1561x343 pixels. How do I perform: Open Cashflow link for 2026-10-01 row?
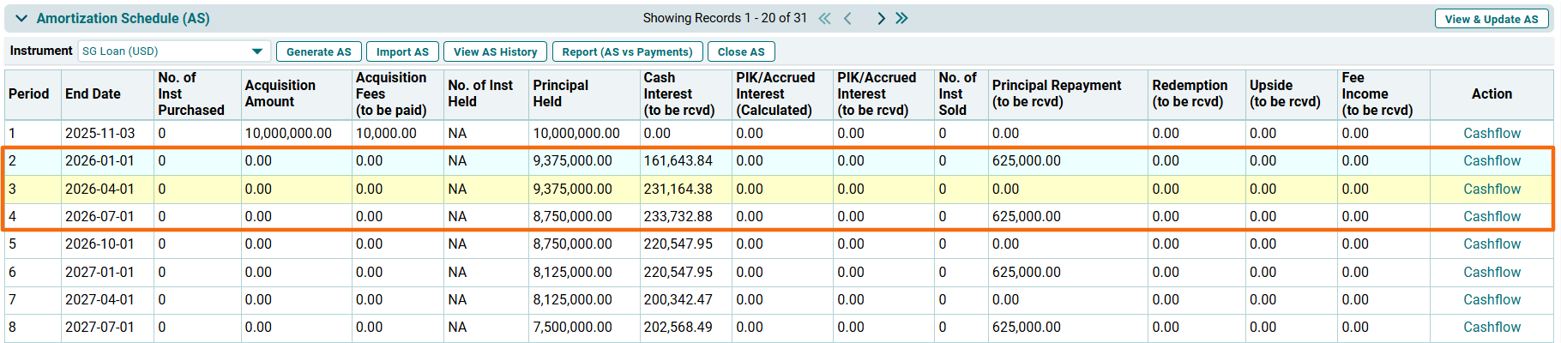(x=1492, y=244)
